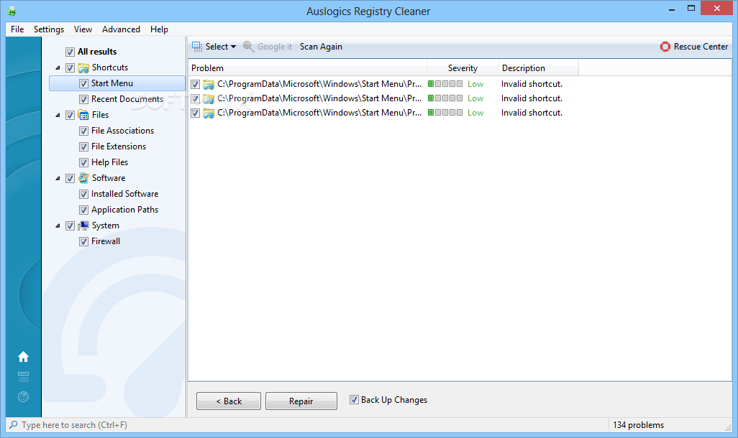Select the Recent Documents tree item label
738x438 pixels.
(x=127, y=99)
